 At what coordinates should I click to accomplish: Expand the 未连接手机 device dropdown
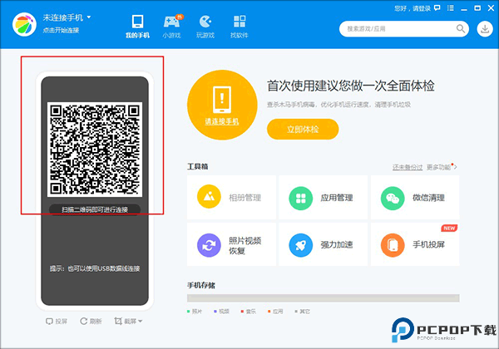tap(89, 17)
